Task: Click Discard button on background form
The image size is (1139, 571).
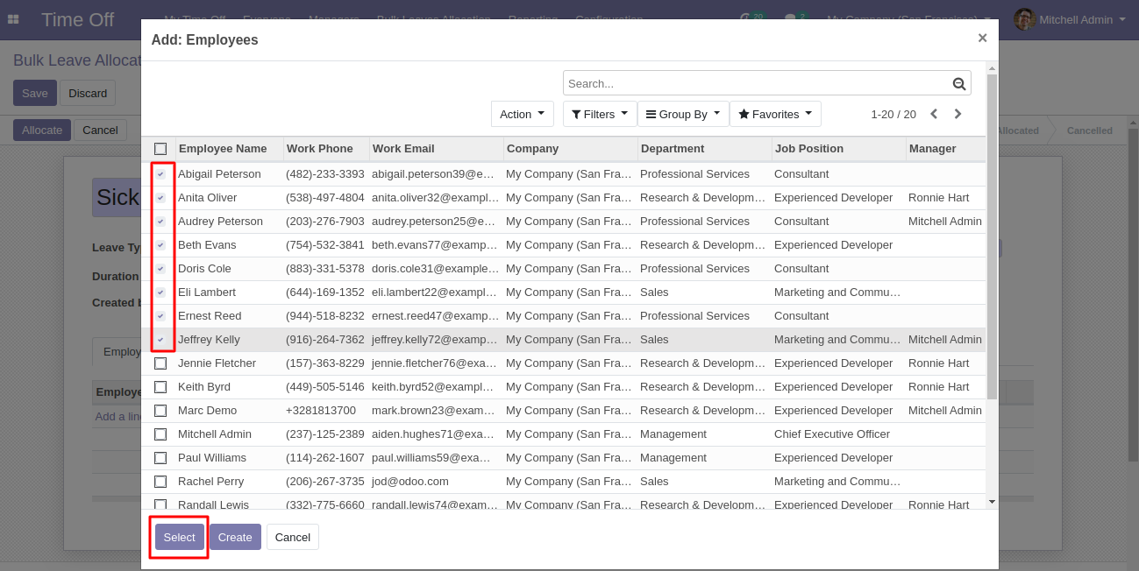Action: (x=88, y=93)
